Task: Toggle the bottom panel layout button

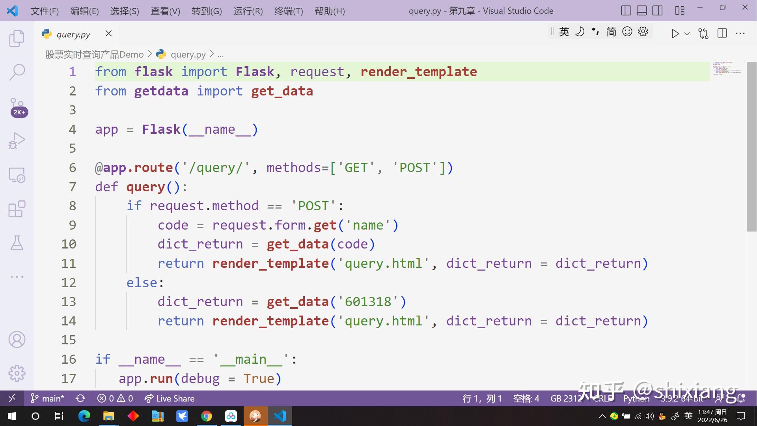Action: coord(641,11)
